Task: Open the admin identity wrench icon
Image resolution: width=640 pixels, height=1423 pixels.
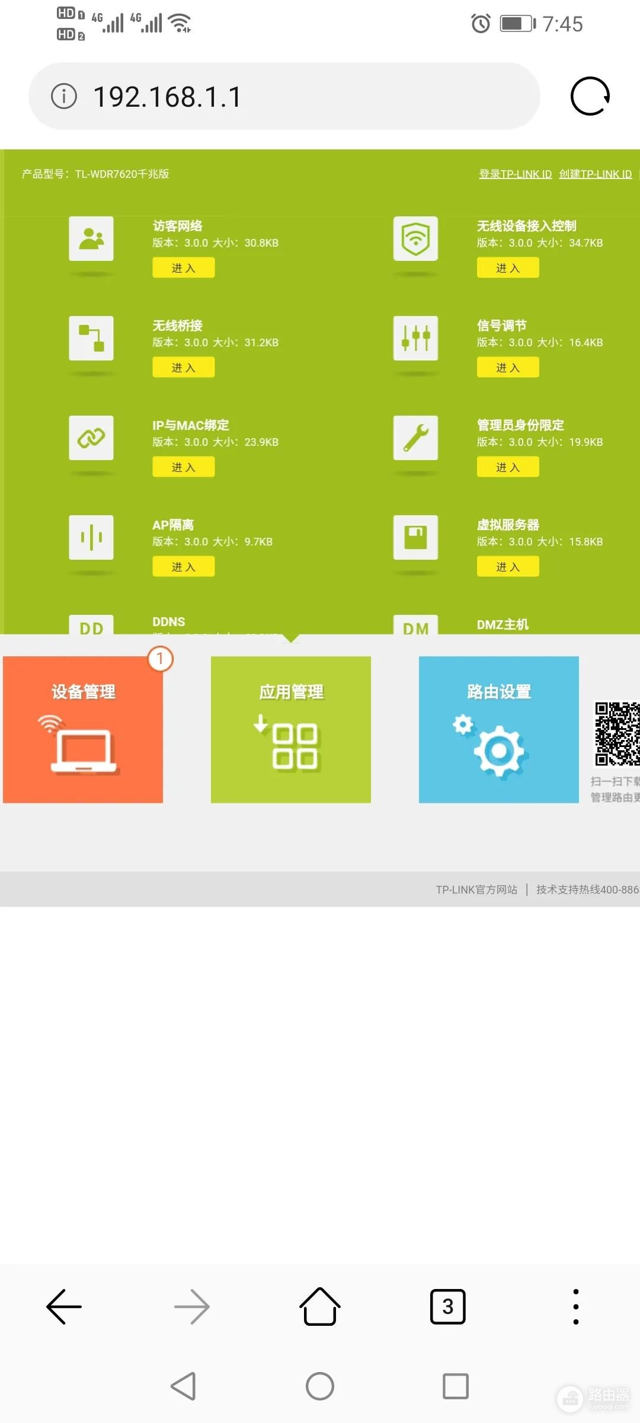Action: [415, 438]
